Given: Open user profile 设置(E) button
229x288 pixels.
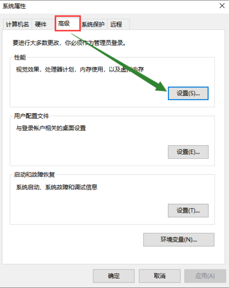Looking at the screenshot, I should pyautogui.click(x=188, y=152).
